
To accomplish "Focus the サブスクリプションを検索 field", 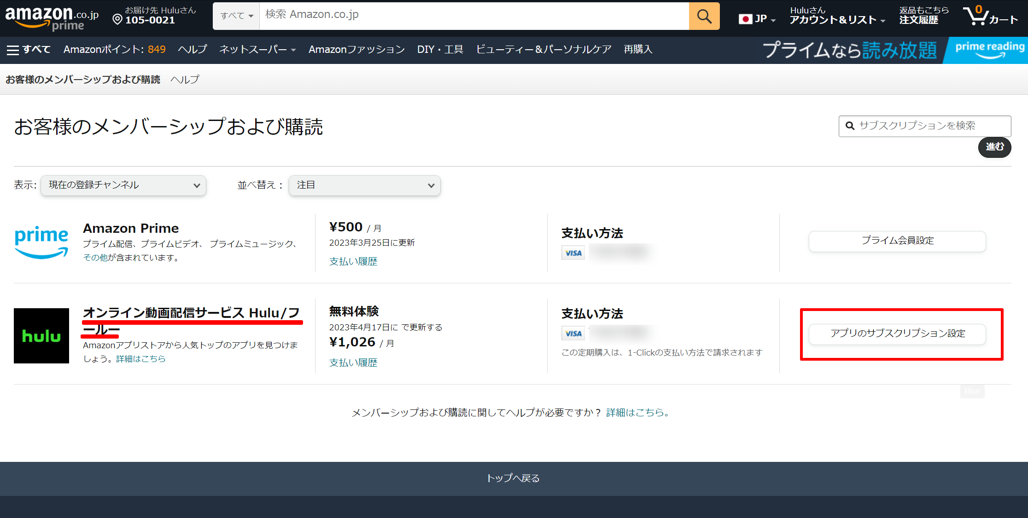I will (x=925, y=126).
